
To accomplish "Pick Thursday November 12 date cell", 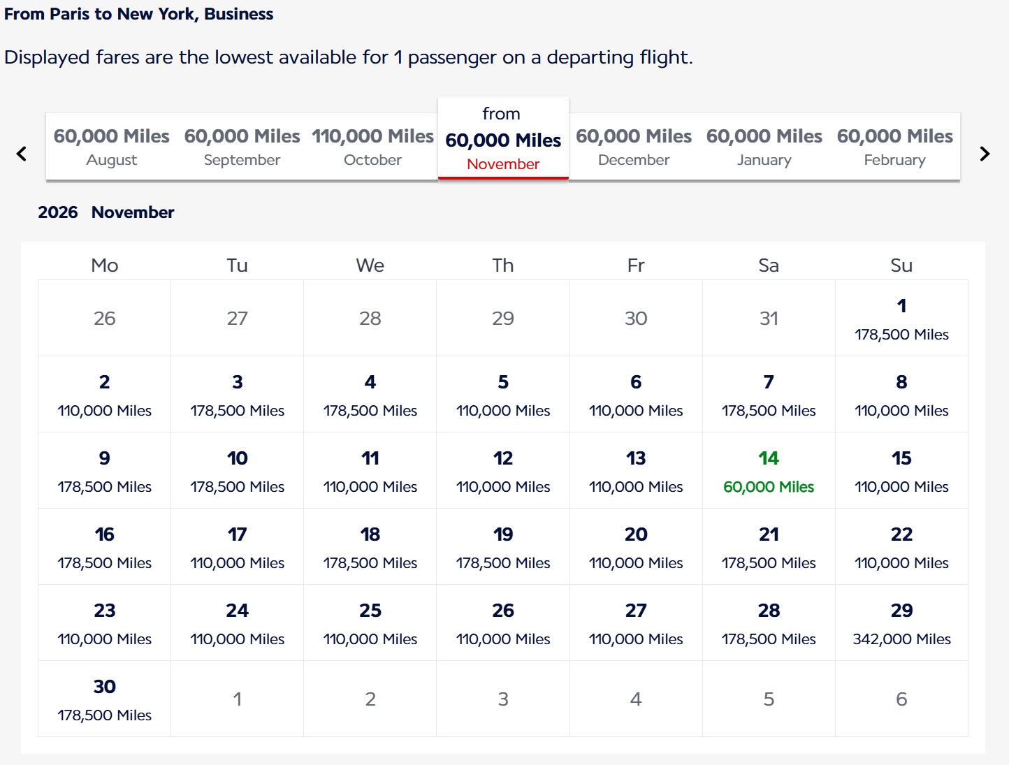I will [503, 471].
